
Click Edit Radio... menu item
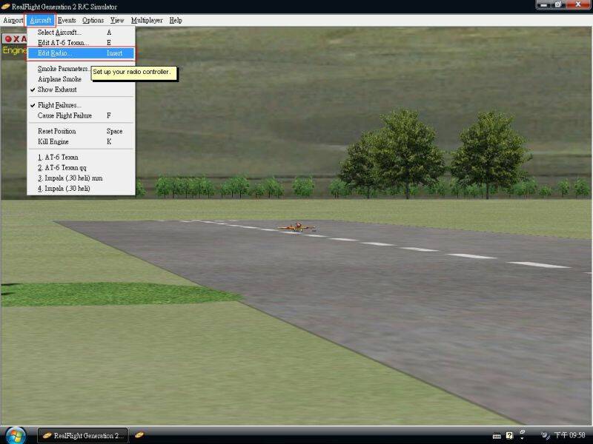pyautogui.click(x=81, y=53)
